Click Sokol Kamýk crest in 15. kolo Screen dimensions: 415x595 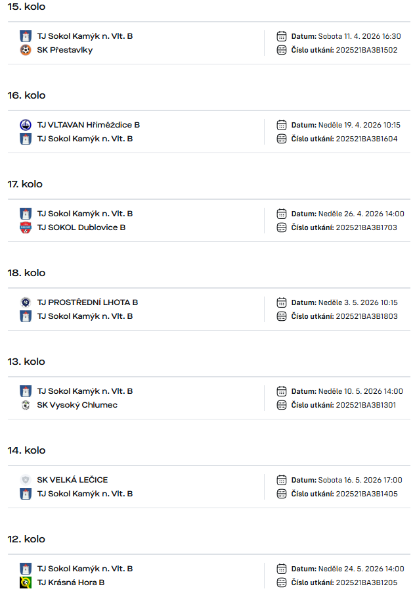click(26, 36)
